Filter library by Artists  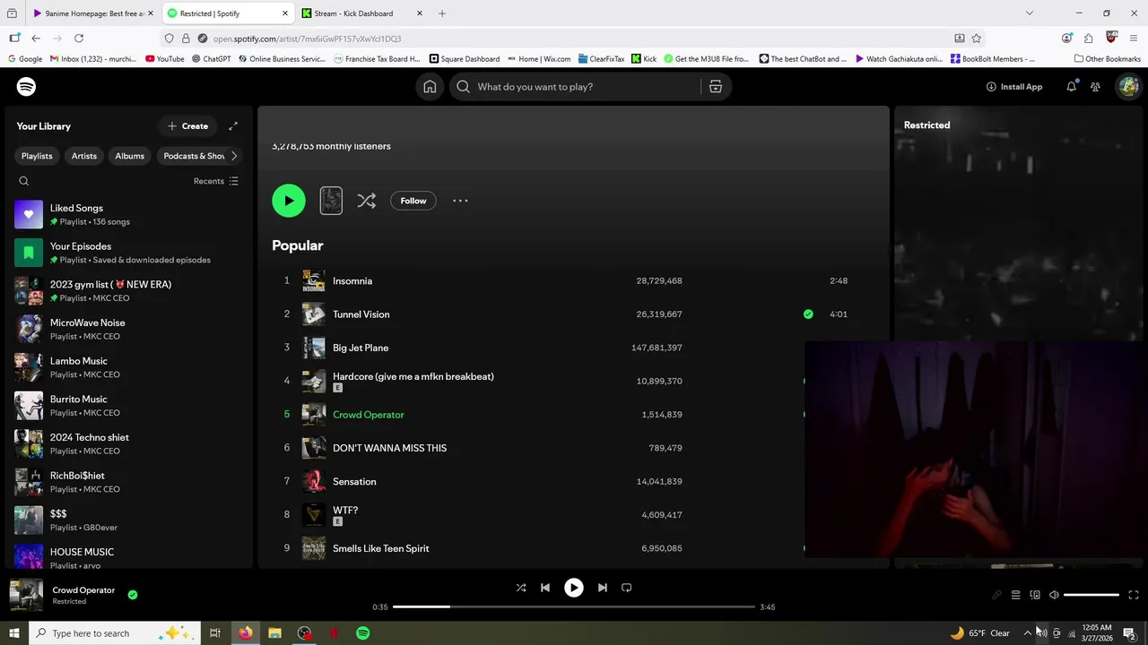pyautogui.click(x=84, y=156)
